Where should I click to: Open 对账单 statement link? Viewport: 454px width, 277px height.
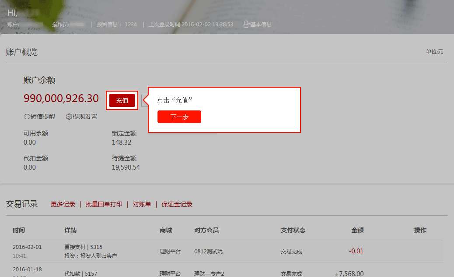coord(142,204)
